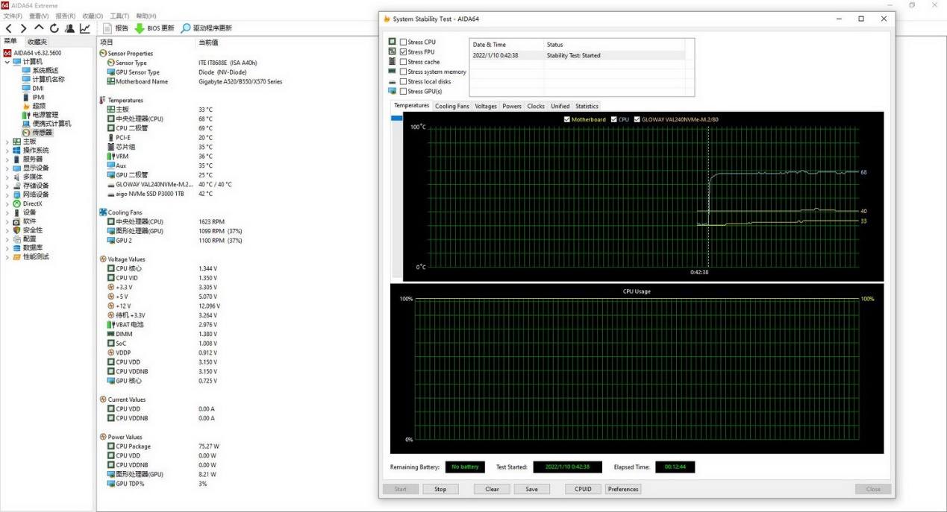Click the Stress FPU icon
This screenshot has width=947, height=512.
(393, 52)
